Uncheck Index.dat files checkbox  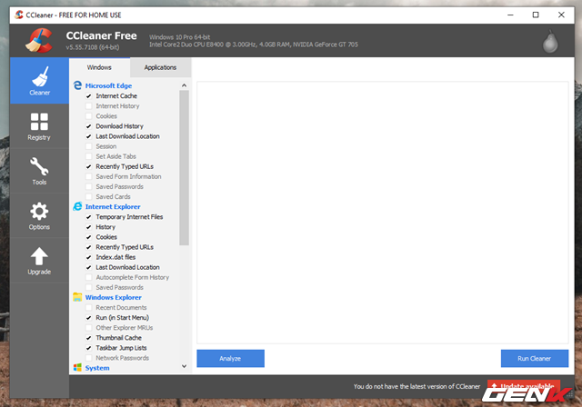(x=89, y=257)
